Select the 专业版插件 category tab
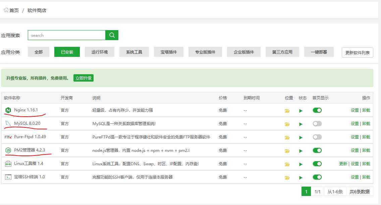This screenshot has width=381, height=205. 205,52
